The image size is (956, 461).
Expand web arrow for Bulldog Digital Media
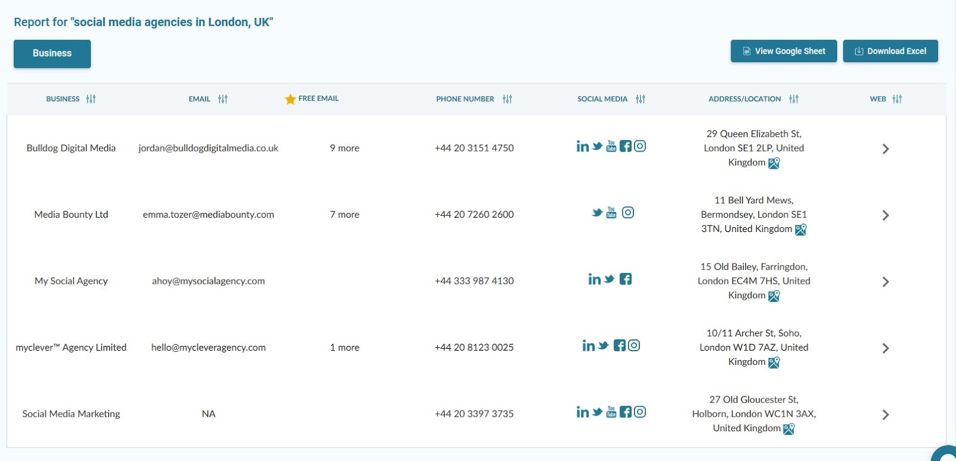pos(885,148)
